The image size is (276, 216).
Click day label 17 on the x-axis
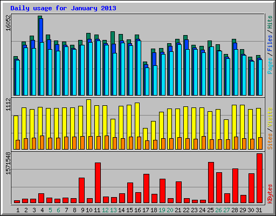click(x=146, y=210)
